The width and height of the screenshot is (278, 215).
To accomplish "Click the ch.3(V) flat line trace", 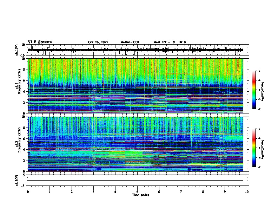I will (x=135, y=180).
